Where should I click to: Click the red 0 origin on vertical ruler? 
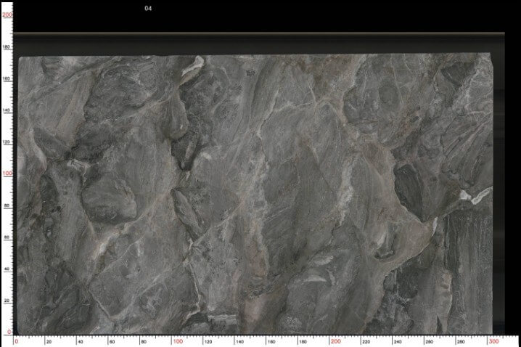tap(9, 332)
